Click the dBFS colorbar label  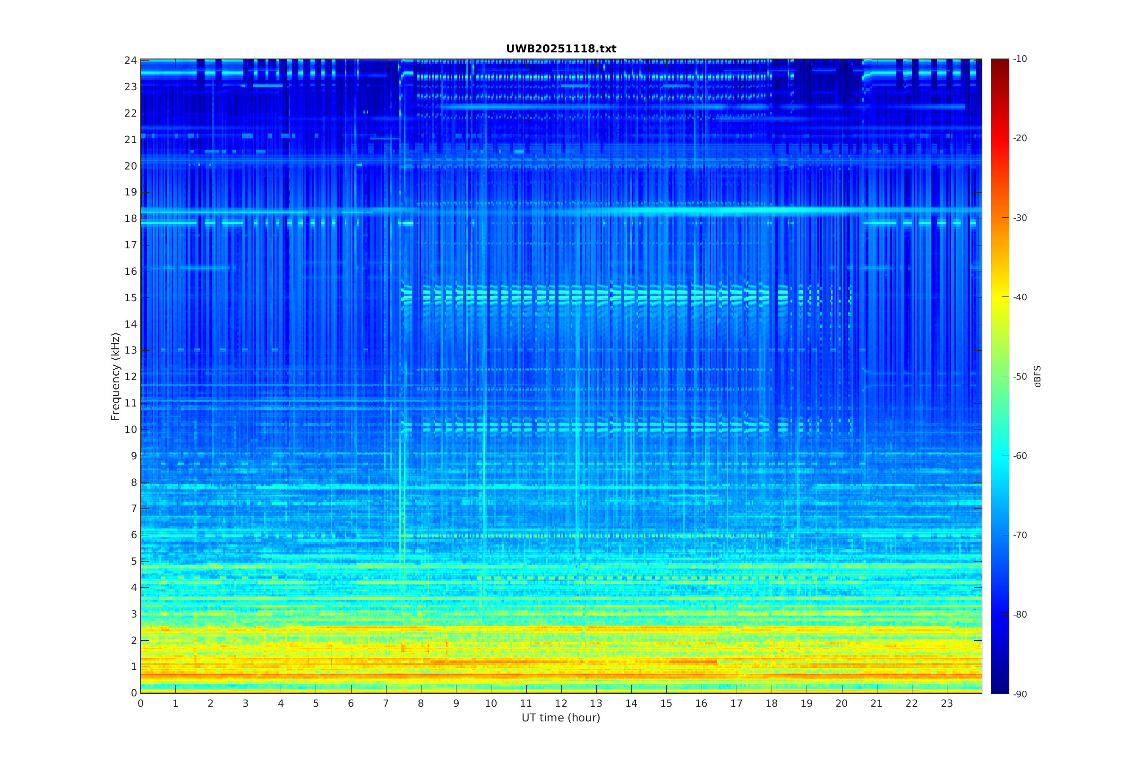pyautogui.click(x=1037, y=376)
